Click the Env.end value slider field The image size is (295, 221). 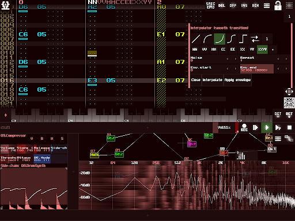pos(257,68)
